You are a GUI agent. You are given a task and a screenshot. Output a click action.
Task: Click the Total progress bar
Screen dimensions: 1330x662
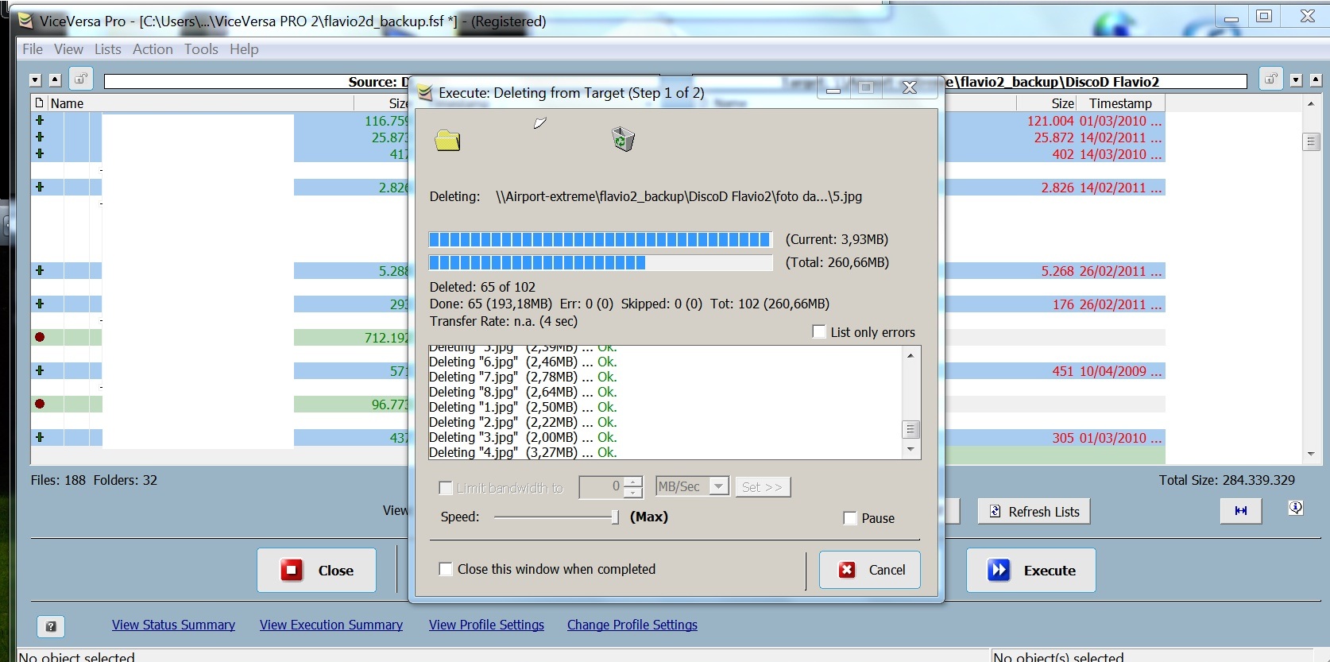click(x=601, y=262)
